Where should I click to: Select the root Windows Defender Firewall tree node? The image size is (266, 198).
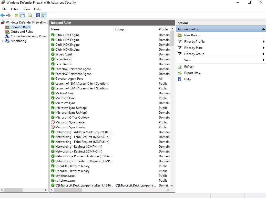[x=27, y=22]
